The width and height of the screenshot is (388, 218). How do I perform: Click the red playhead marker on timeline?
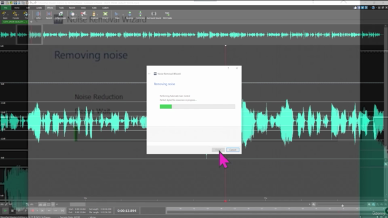226,201
